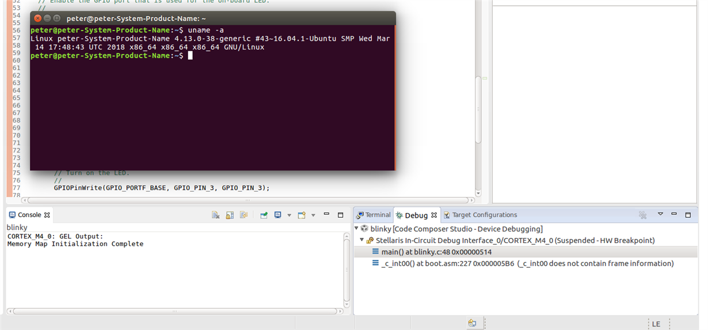
Task: Click the Terminal tab icon
Action: (360, 215)
